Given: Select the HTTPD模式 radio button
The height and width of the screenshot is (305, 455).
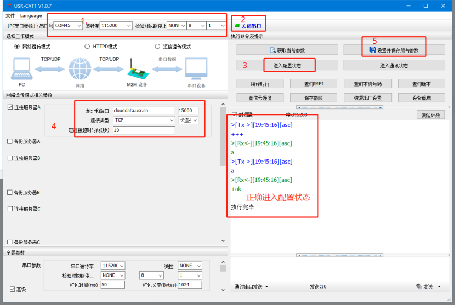Looking at the screenshot, I should coord(87,47).
